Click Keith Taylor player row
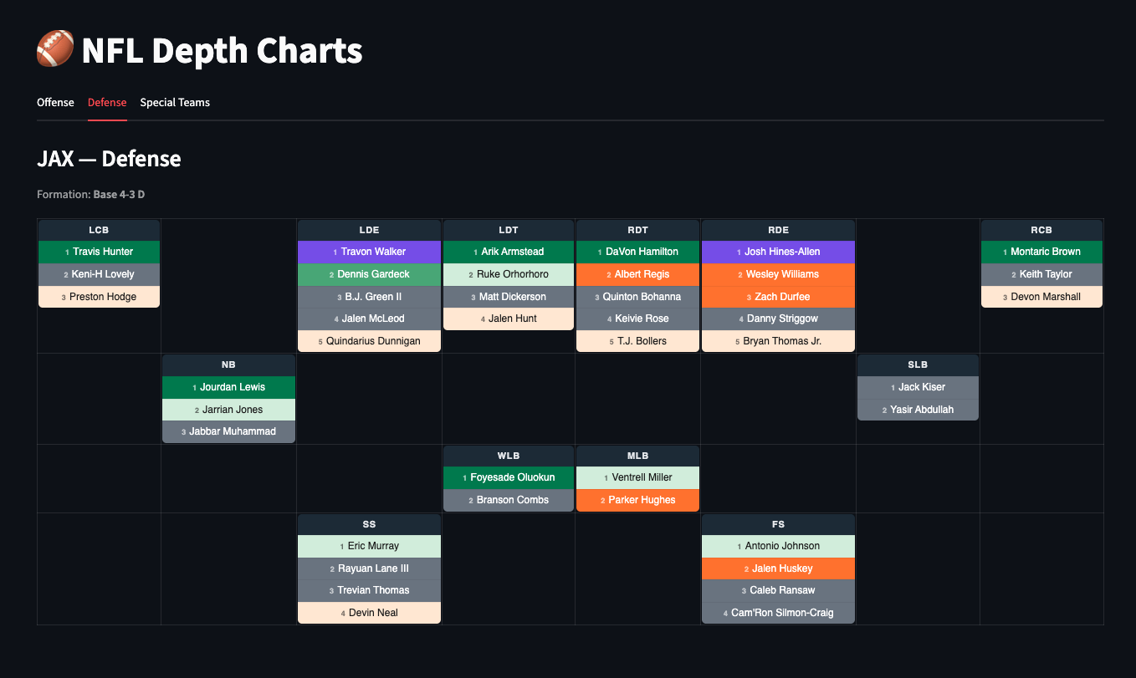The width and height of the screenshot is (1136, 678). (1041, 274)
